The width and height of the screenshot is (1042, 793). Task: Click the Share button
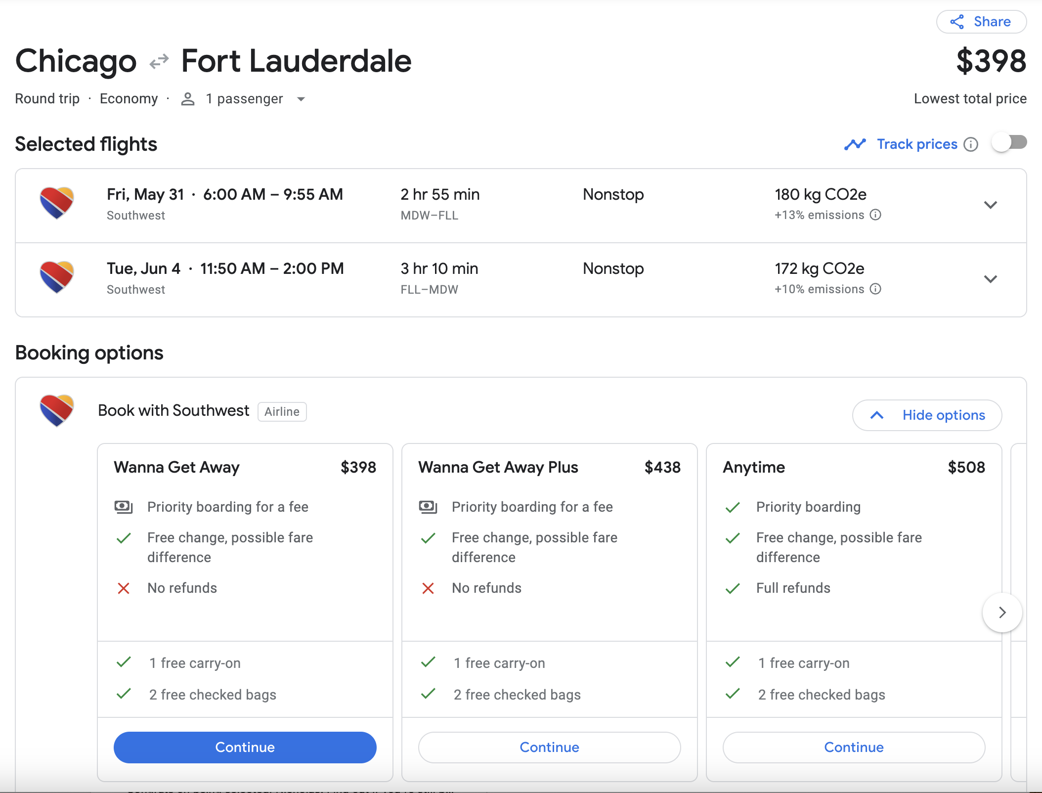[981, 22]
